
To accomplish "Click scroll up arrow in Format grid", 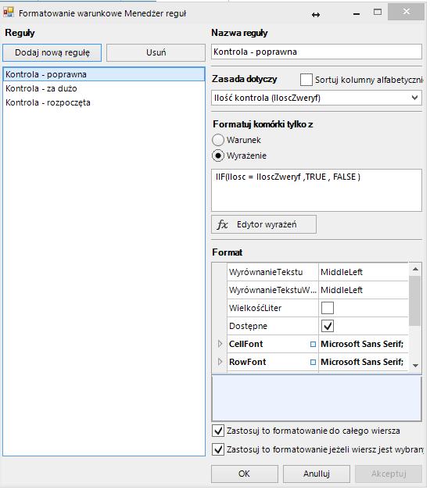I will pyautogui.click(x=415, y=269).
